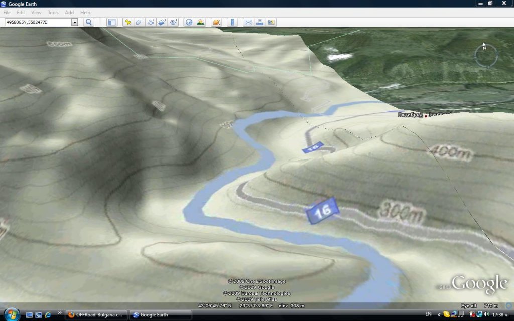Open the Tools menu

click(x=53, y=12)
